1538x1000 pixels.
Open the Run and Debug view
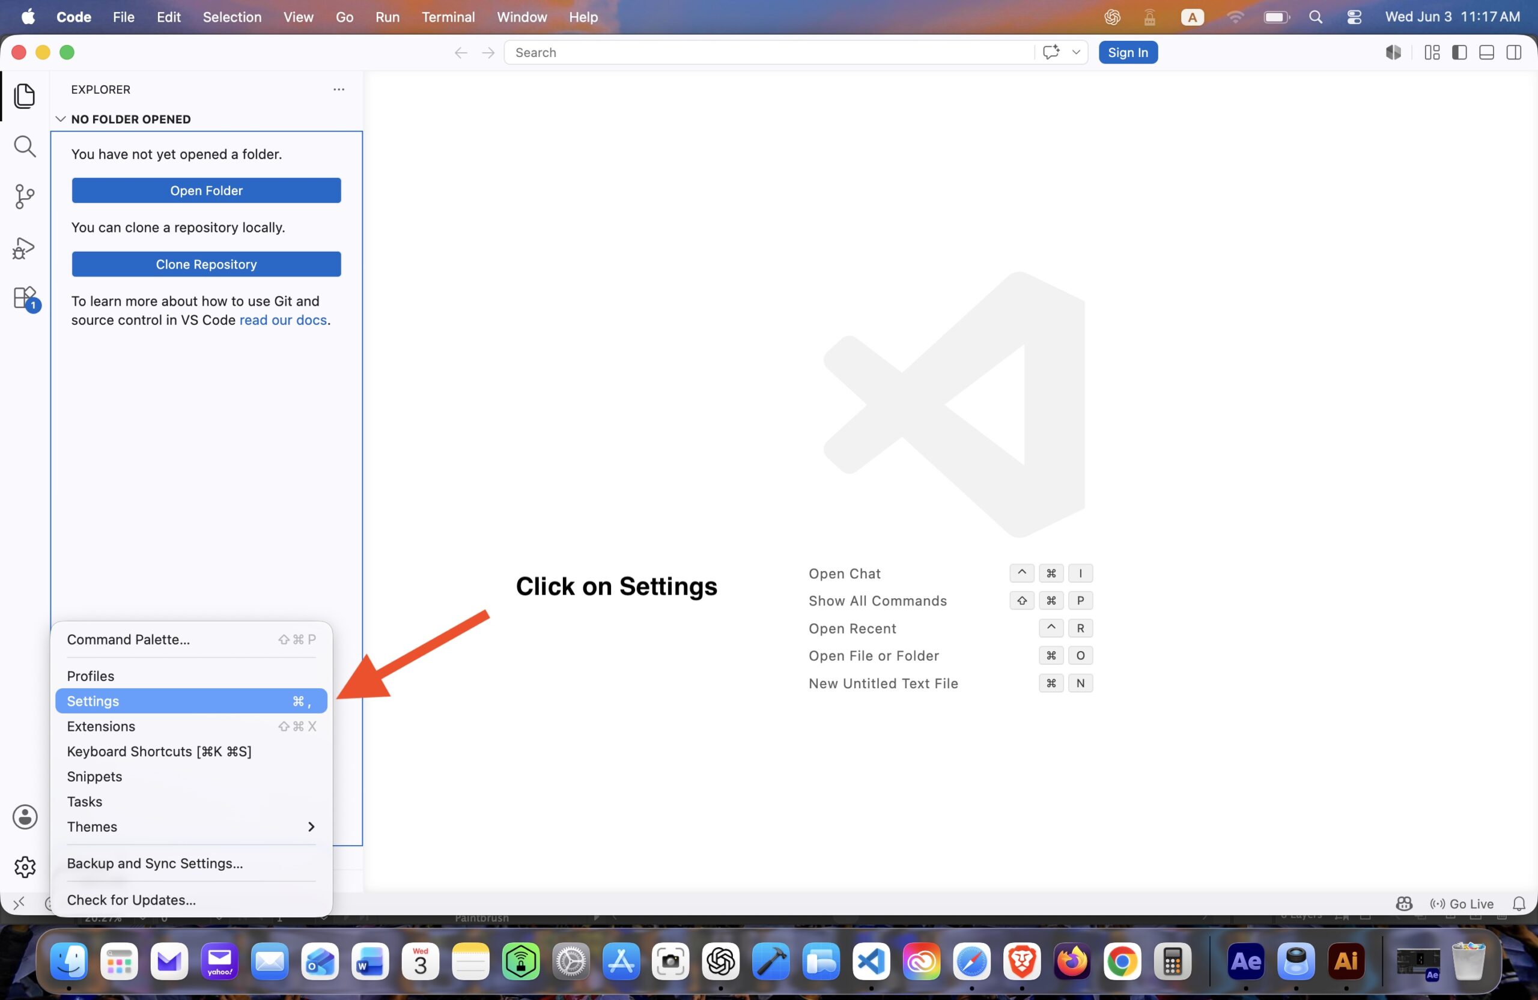point(25,248)
